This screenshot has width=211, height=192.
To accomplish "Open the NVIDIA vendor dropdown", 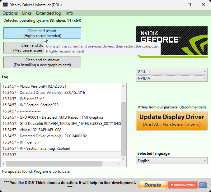I will pos(172,78).
